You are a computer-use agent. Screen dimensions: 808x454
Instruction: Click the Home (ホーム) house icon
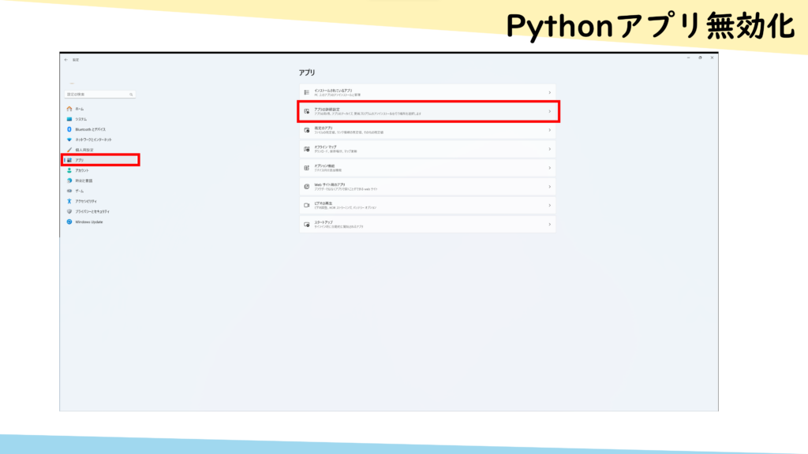69,109
